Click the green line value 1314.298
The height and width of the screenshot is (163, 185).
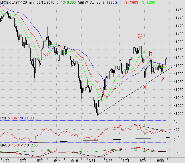point(148,3)
